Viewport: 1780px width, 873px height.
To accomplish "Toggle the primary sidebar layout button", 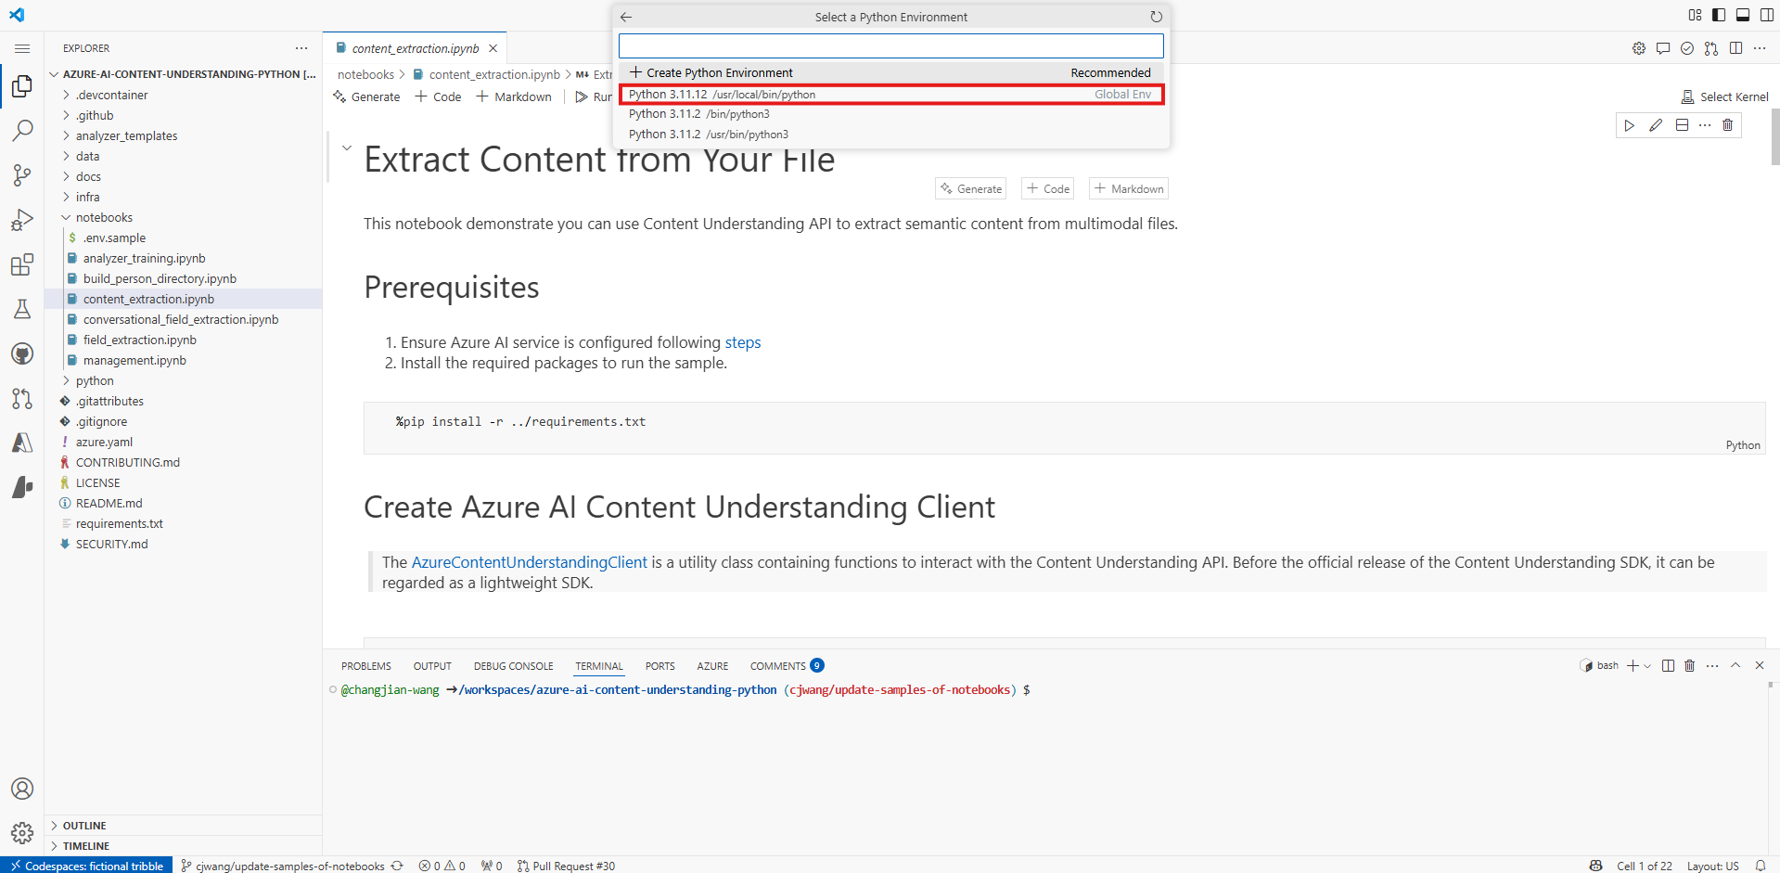I will tap(1719, 15).
